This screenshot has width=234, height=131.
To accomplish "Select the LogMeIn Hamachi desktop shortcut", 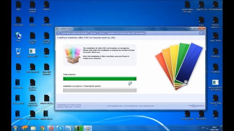I will point(46,38).
